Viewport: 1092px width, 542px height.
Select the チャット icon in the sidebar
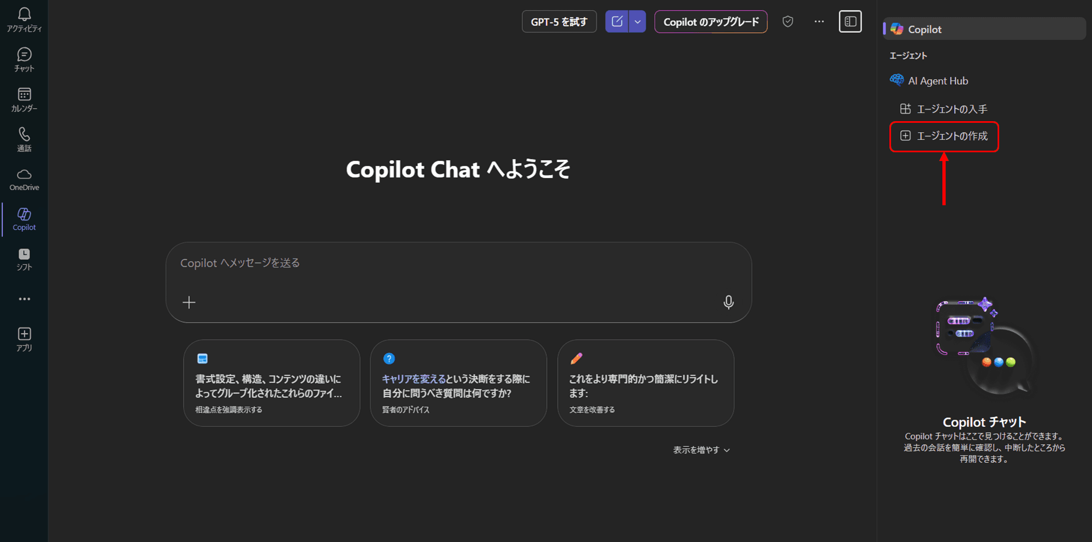point(23,59)
